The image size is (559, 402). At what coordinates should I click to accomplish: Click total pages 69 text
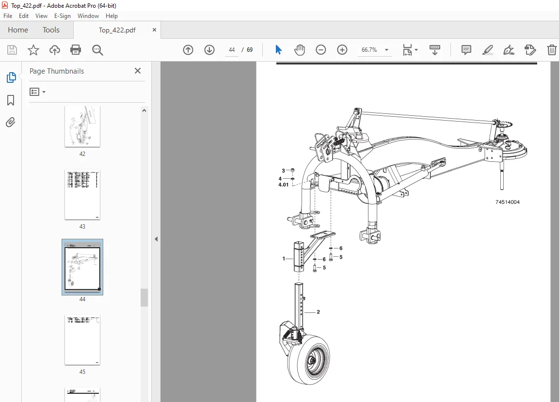250,50
